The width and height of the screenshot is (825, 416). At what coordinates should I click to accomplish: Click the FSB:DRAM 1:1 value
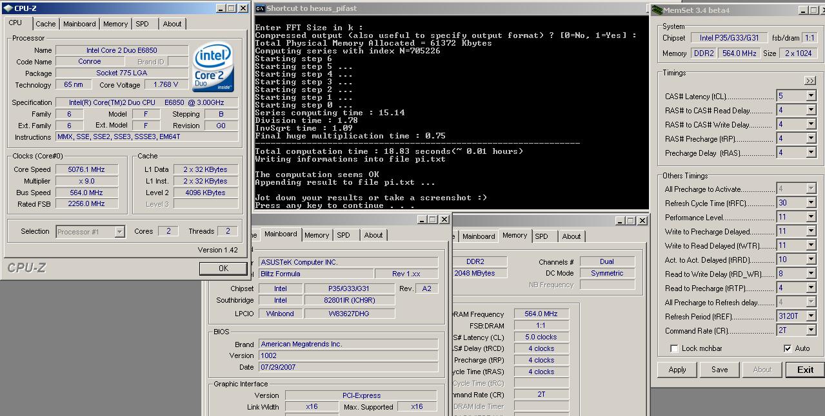(x=541, y=325)
